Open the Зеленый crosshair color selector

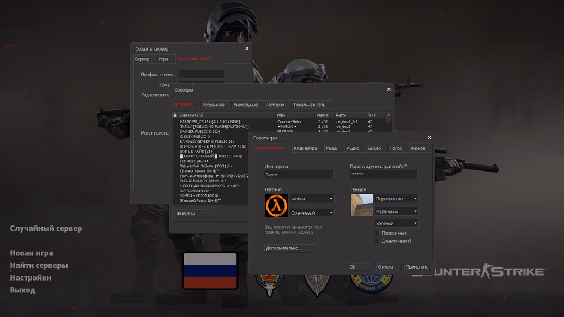[x=397, y=223]
